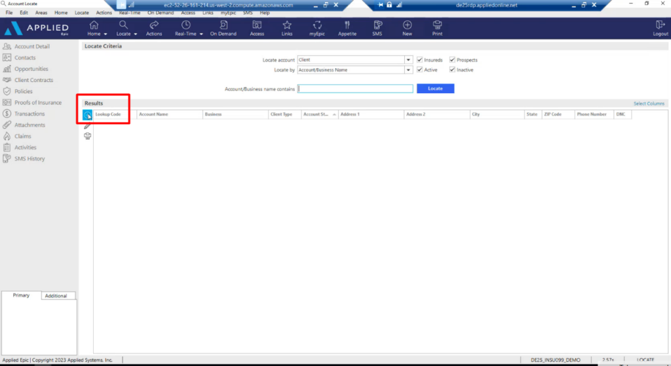The width and height of the screenshot is (671, 366).
Task: Click the Select Columns link
Action: 649,104
